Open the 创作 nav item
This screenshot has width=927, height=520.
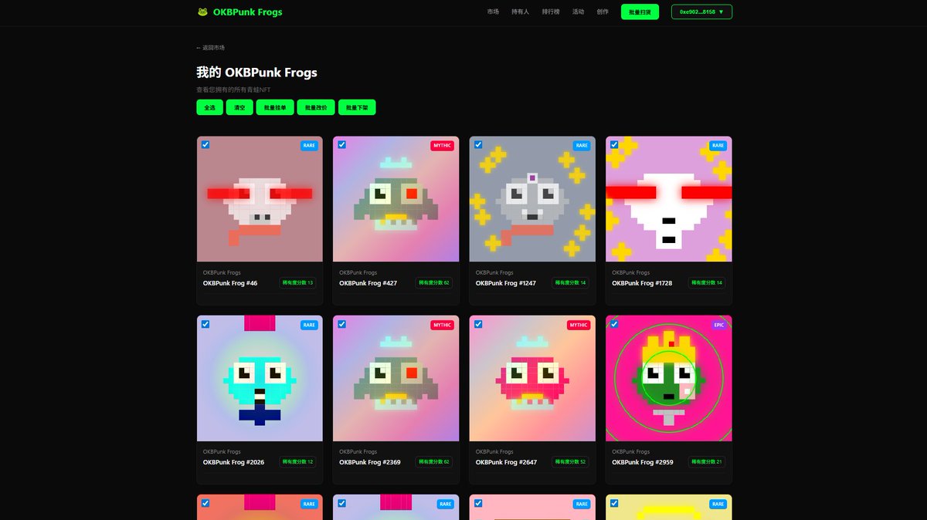click(x=603, y=12)
